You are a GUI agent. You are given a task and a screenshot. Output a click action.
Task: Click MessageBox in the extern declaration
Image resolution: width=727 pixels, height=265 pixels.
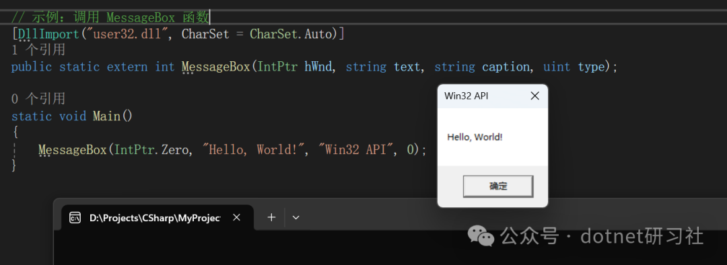click(215, 67)
